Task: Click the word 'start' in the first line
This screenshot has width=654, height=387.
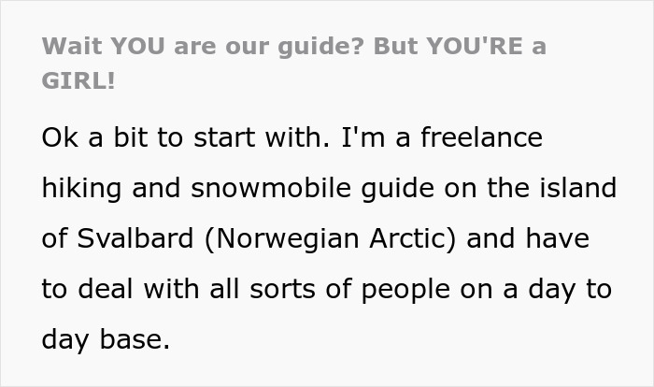Action: pos(224,137)
